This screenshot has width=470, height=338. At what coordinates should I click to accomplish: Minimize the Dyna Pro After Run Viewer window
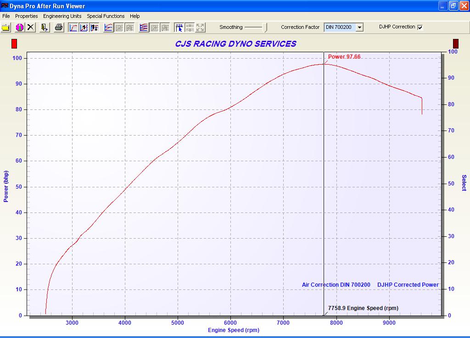(x=442, y=5)
